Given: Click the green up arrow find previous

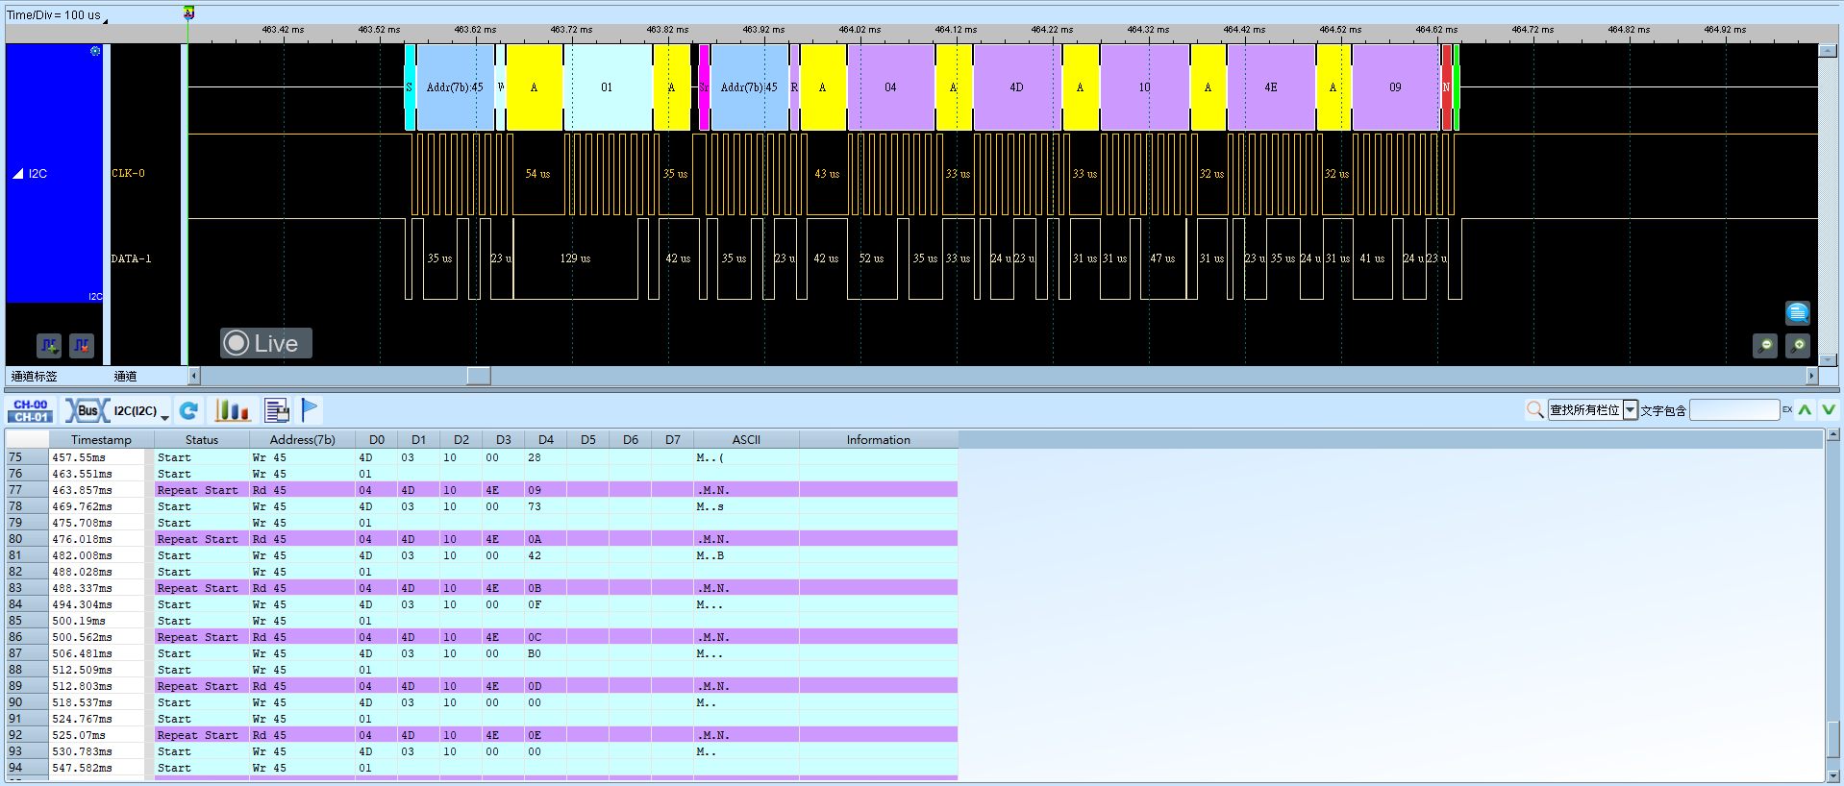Looking at the screenshot, I should coord(1806,410).
